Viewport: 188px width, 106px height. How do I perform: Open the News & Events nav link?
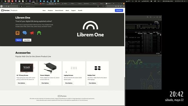click(x=59, y=11)
